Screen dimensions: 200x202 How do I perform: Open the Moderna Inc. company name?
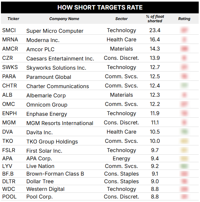[x=43, y=40]
